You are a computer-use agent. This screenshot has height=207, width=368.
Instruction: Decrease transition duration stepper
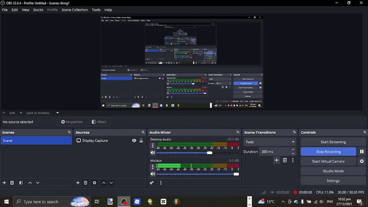click(293, 154)
